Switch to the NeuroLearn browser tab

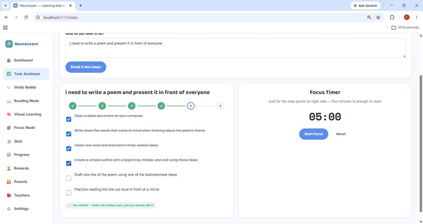[42, 5]
